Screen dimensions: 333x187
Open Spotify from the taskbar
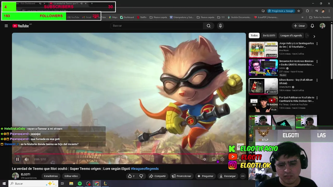80,184
